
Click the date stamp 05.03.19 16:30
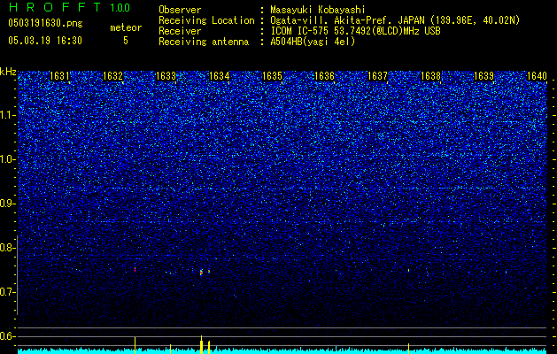pos(45,41)
